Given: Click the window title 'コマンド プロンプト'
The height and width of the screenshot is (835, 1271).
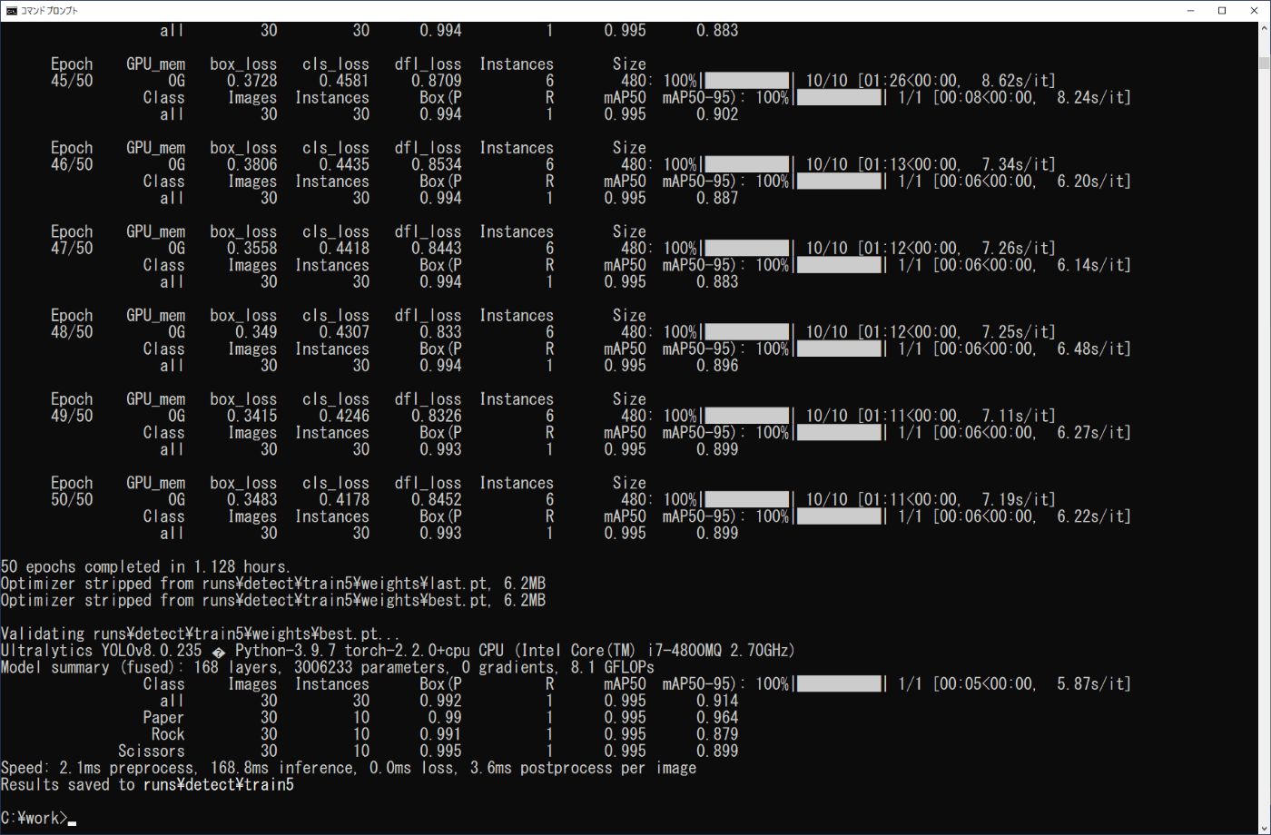Looking at the screenshot, I should (x=49, y=11).
